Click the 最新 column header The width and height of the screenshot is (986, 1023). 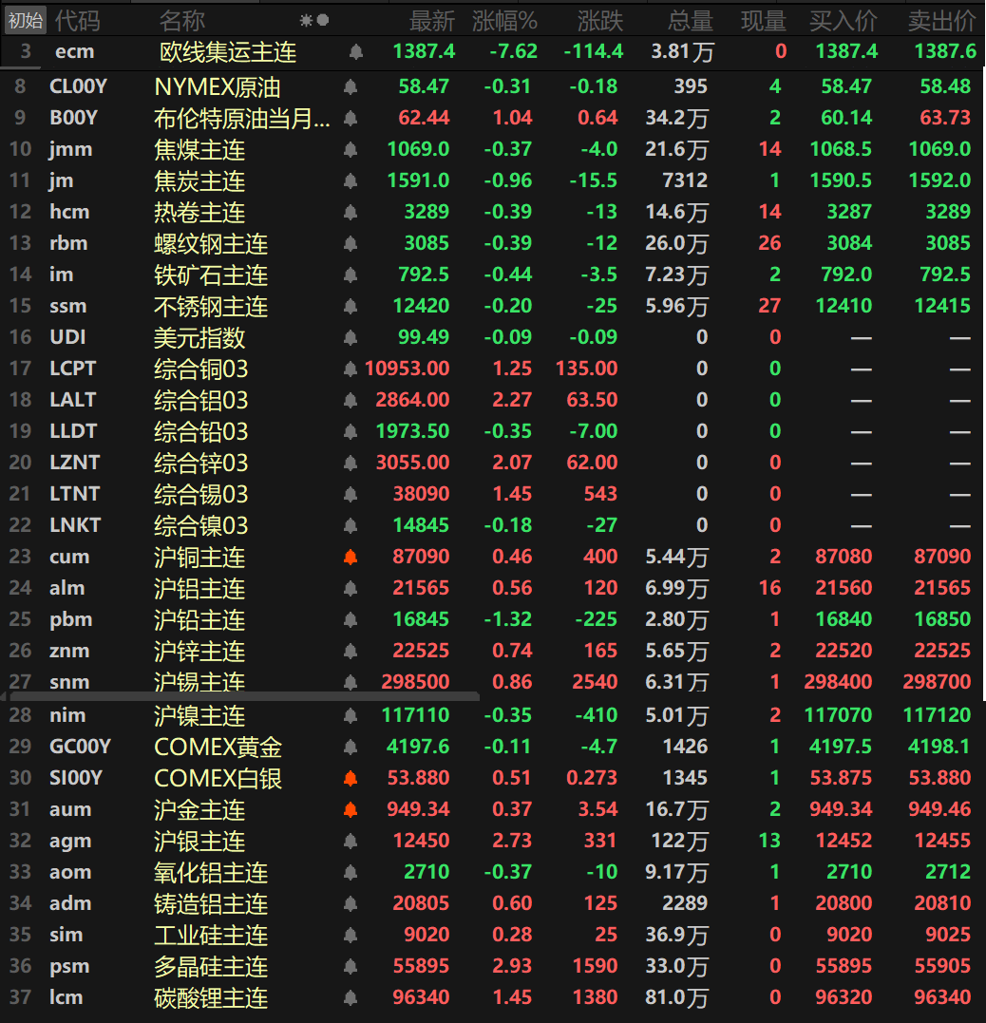click(432, 20)
